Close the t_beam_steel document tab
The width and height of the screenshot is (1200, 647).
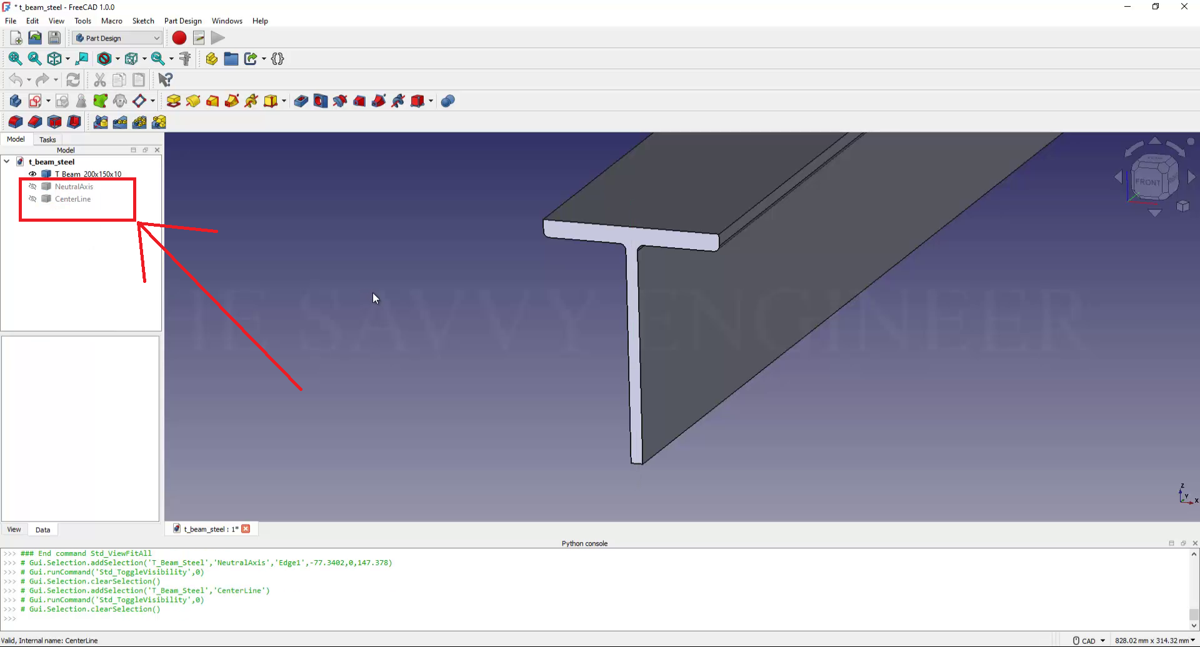point(246,529)
